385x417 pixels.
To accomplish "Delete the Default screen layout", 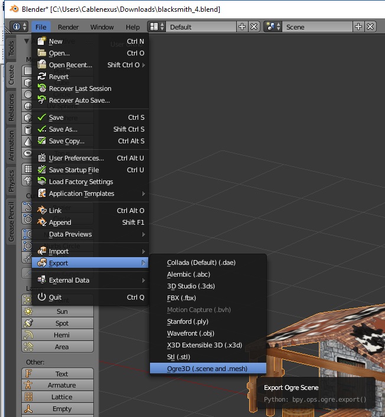I will (254, 27).
